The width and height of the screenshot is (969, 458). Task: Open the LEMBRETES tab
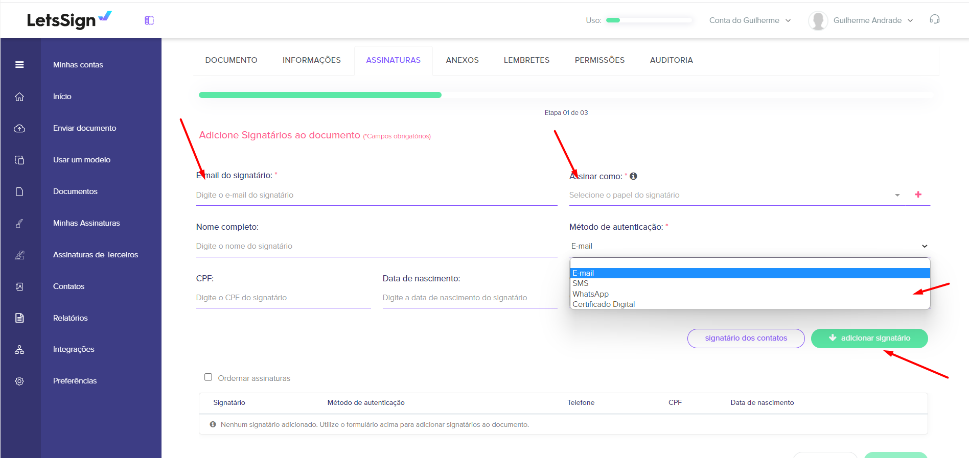(x=527, y=60)
